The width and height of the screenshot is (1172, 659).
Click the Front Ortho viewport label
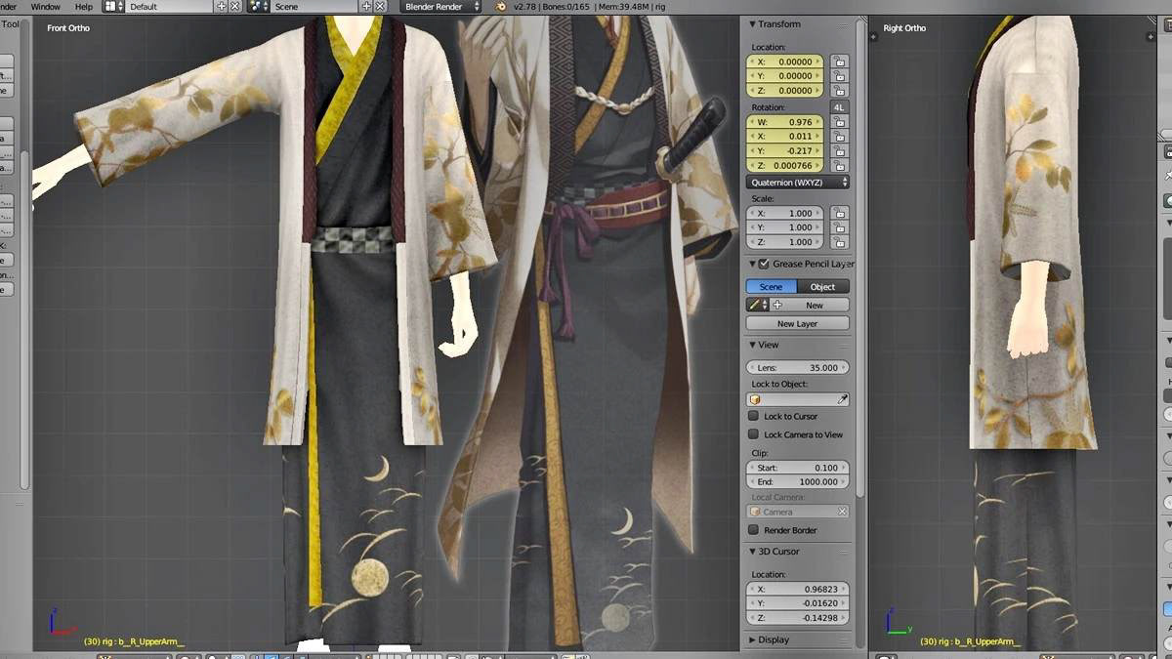tap(68, 28)
